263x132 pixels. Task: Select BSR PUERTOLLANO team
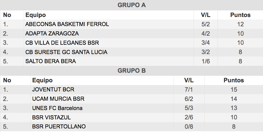pyautogui.click(x=59, y=127)
